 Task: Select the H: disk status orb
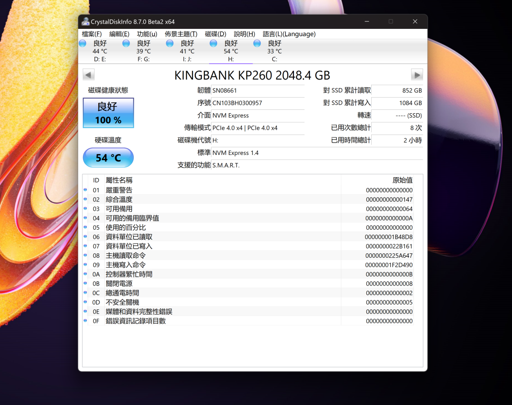[213, 43]
